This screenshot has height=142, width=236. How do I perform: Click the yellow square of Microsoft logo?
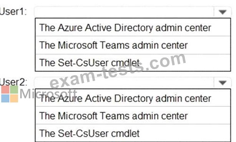pyautogui.click(x=14, y=98)
